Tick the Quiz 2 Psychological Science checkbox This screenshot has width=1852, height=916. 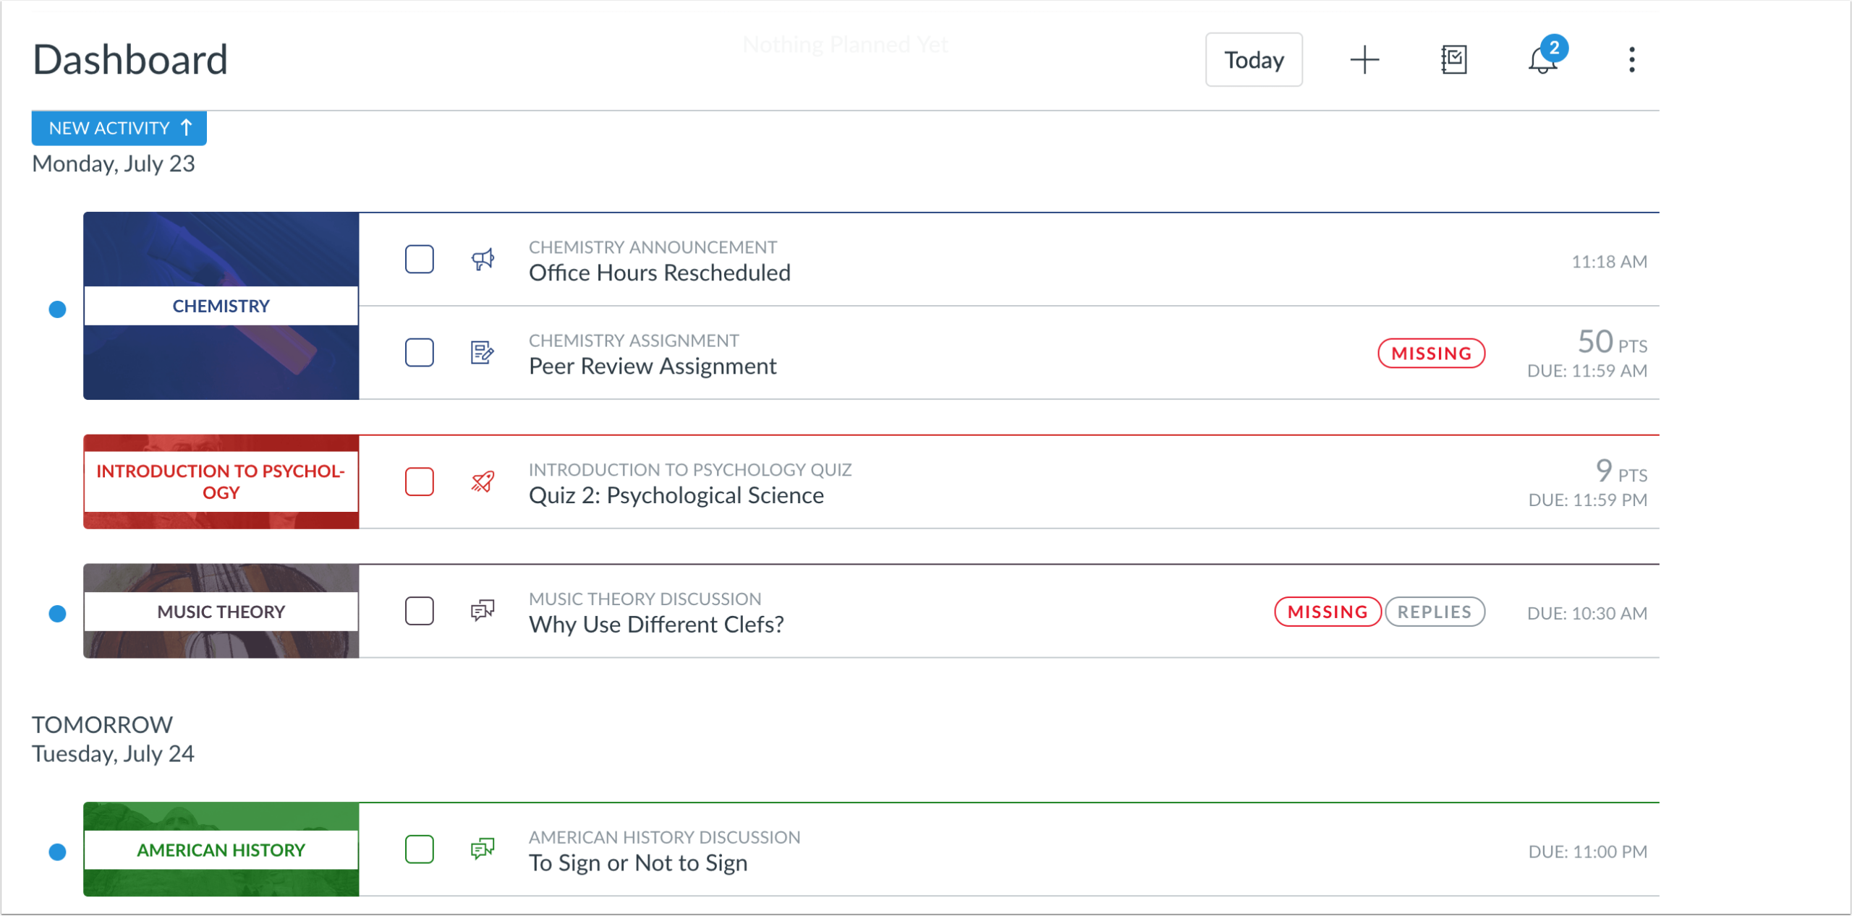420,482
